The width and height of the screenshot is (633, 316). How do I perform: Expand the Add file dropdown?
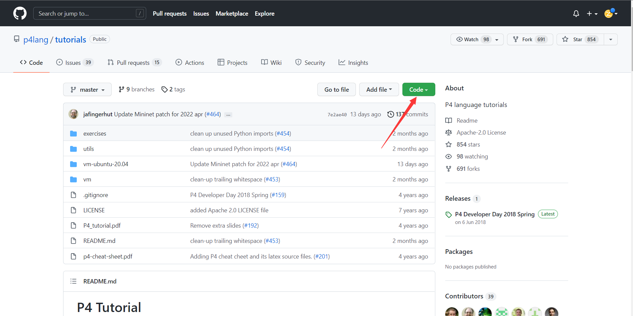379,90
